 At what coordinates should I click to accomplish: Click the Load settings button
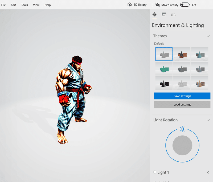(182, 104)
